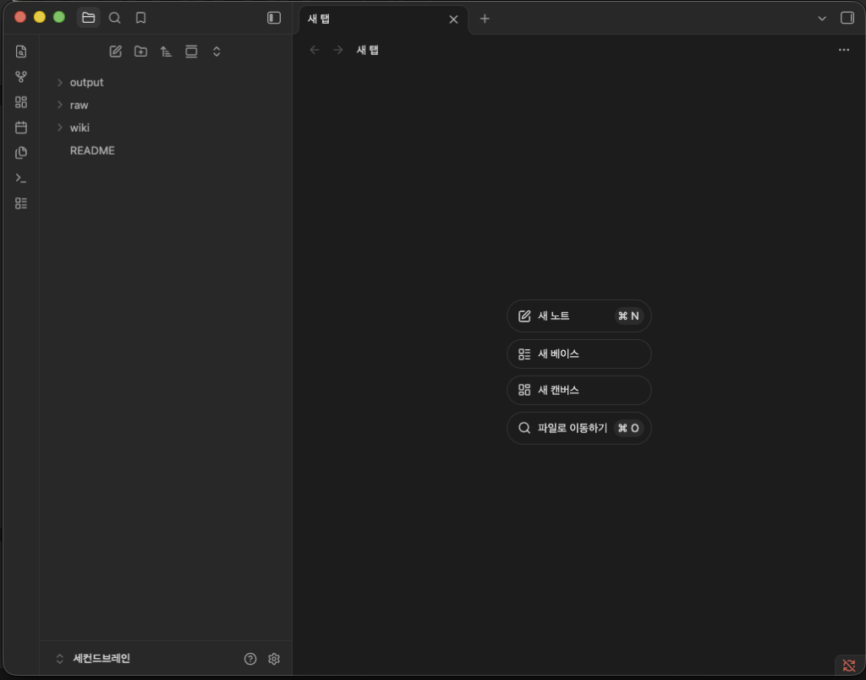The image size is (866, 680).
Task: Select the output folder name
Action: (87, 82)
